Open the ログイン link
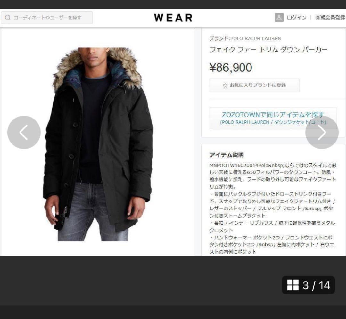Image resolution: width=346 pixels, height=319 pixels. click(297, 17)
